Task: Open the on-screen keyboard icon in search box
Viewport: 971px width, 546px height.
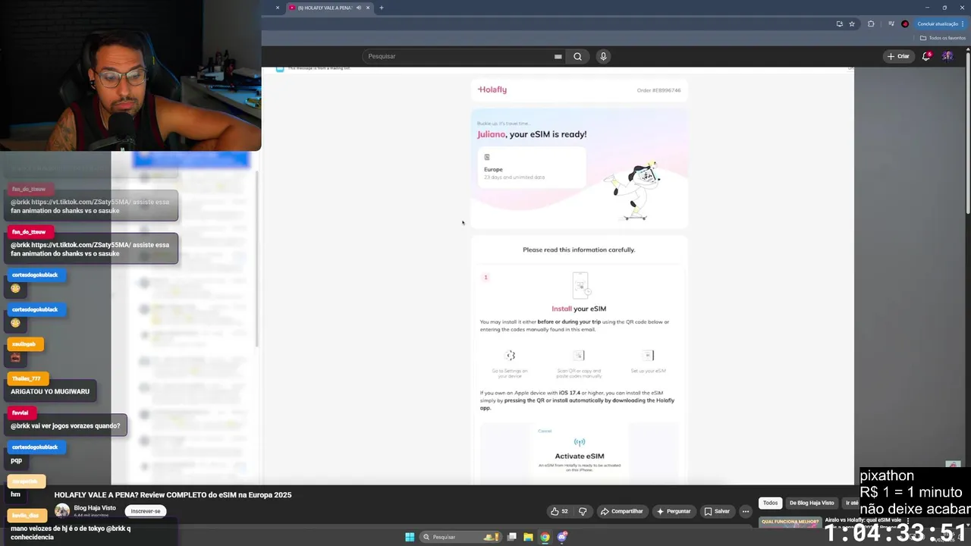Action: coord(558,56)
